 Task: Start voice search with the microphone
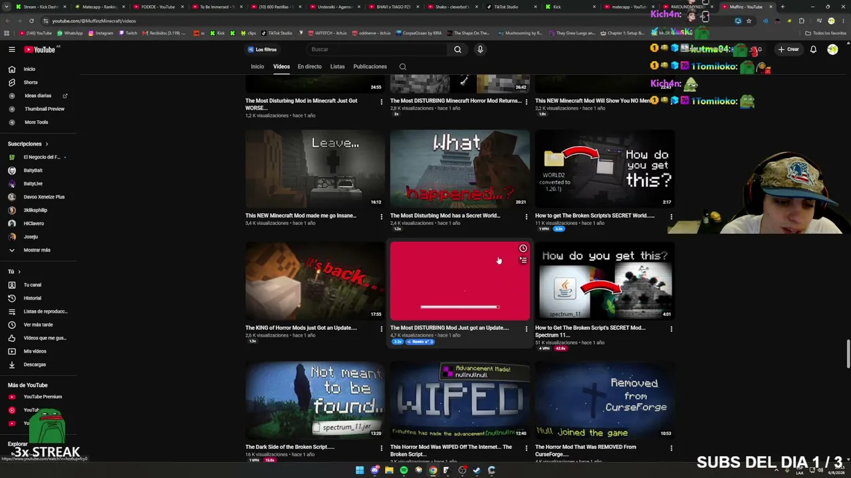[x=480, y=49]
